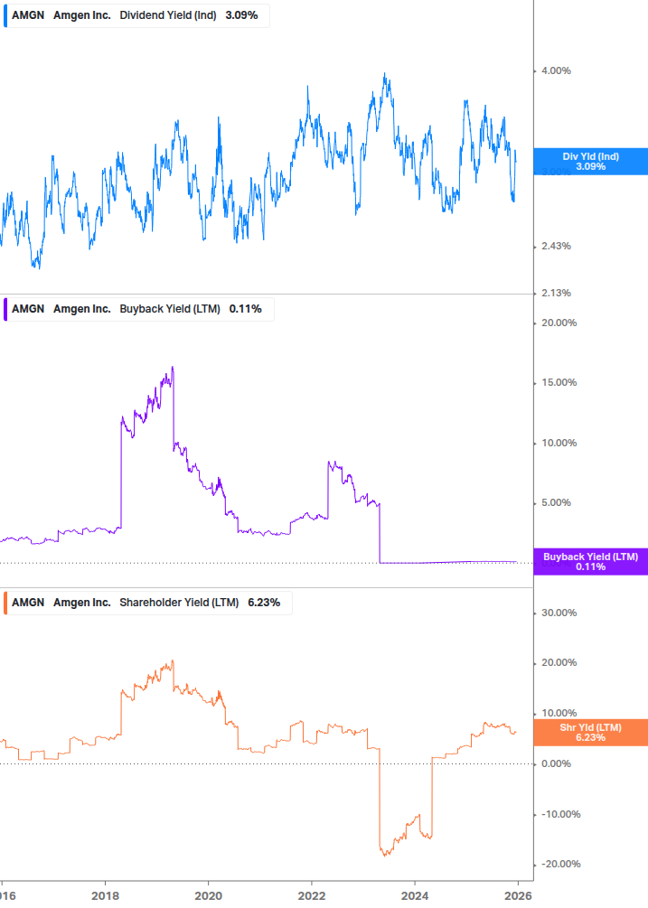648x908 pixels.
Task: Click the 2.13% label on dividend yield axis
Action: pyautogui.click(x=556, y=293)
